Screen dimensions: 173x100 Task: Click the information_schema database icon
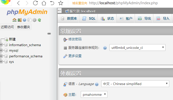coord(6,45)
